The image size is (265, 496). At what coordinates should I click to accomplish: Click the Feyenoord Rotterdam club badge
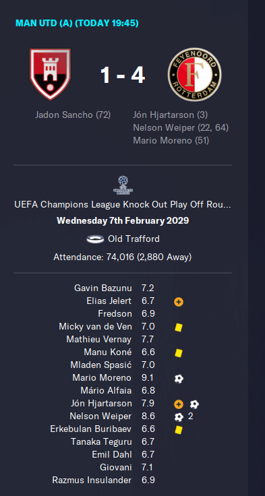194,74
